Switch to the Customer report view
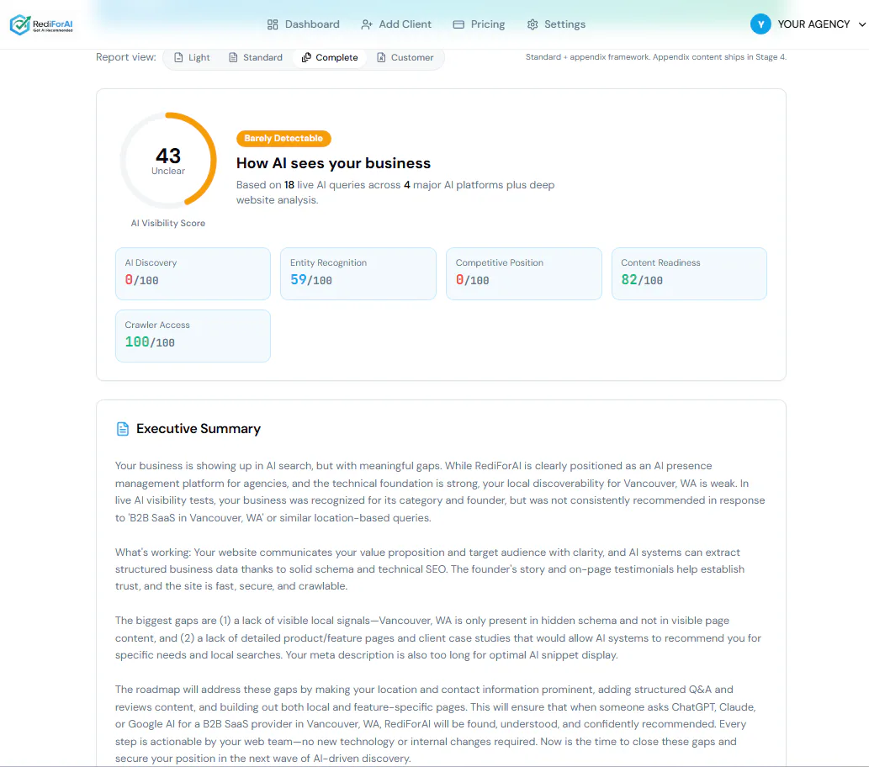 405,58
